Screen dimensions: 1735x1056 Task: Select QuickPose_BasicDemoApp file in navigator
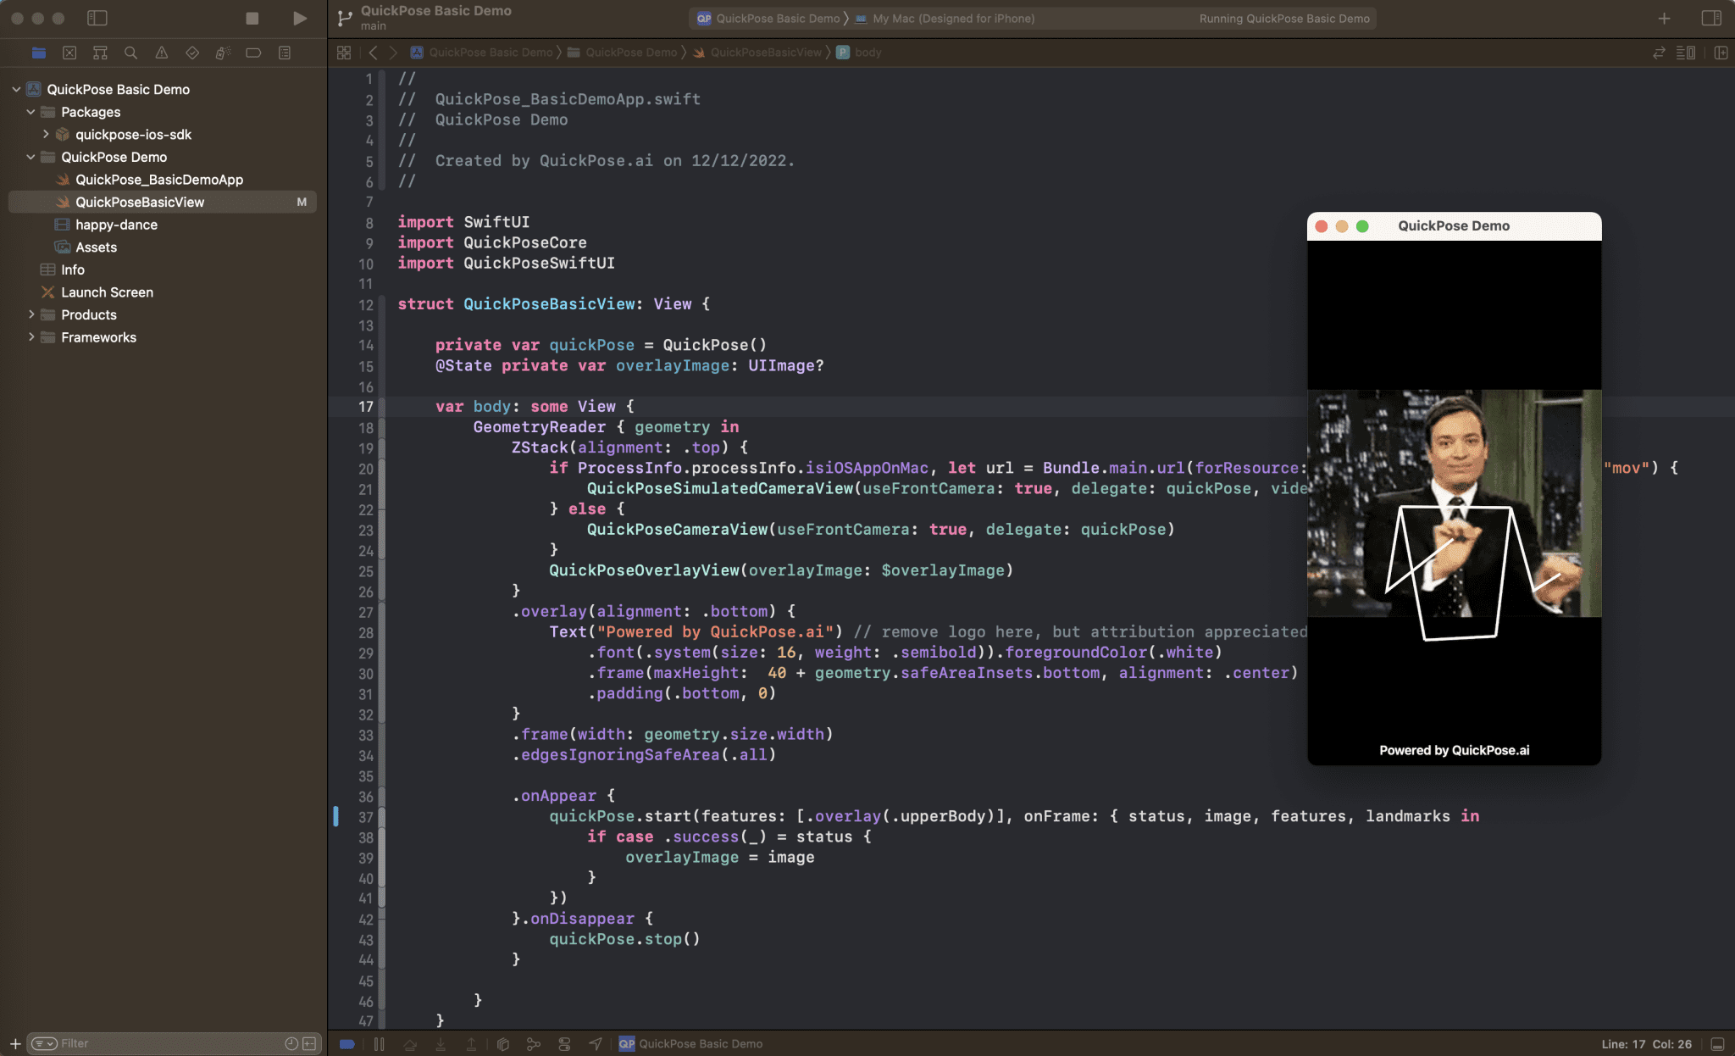tap(158, 180)
